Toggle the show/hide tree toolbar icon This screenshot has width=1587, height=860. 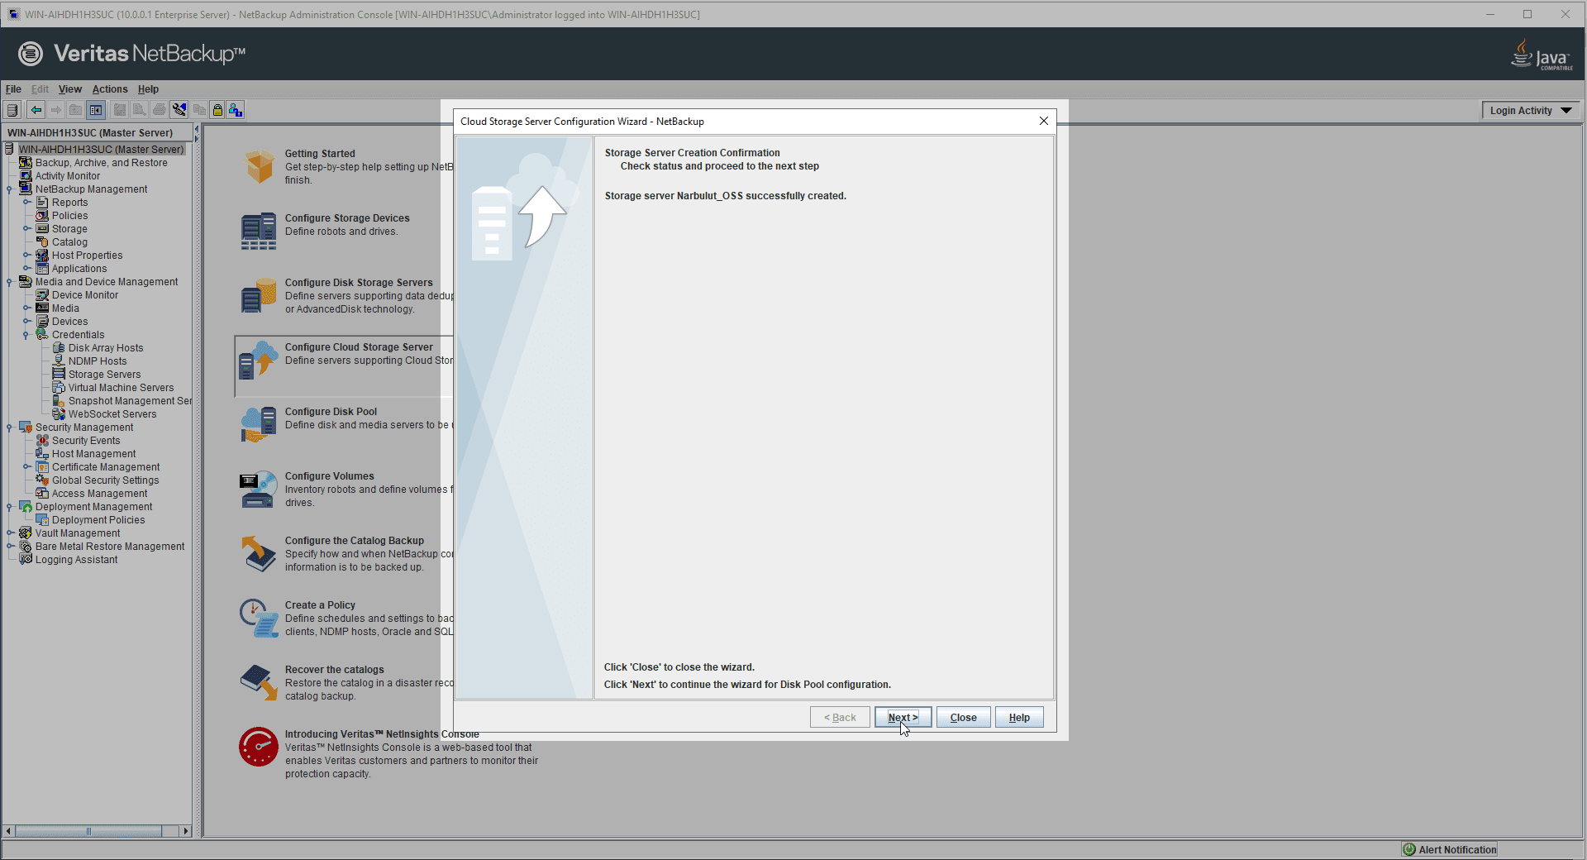96,110
